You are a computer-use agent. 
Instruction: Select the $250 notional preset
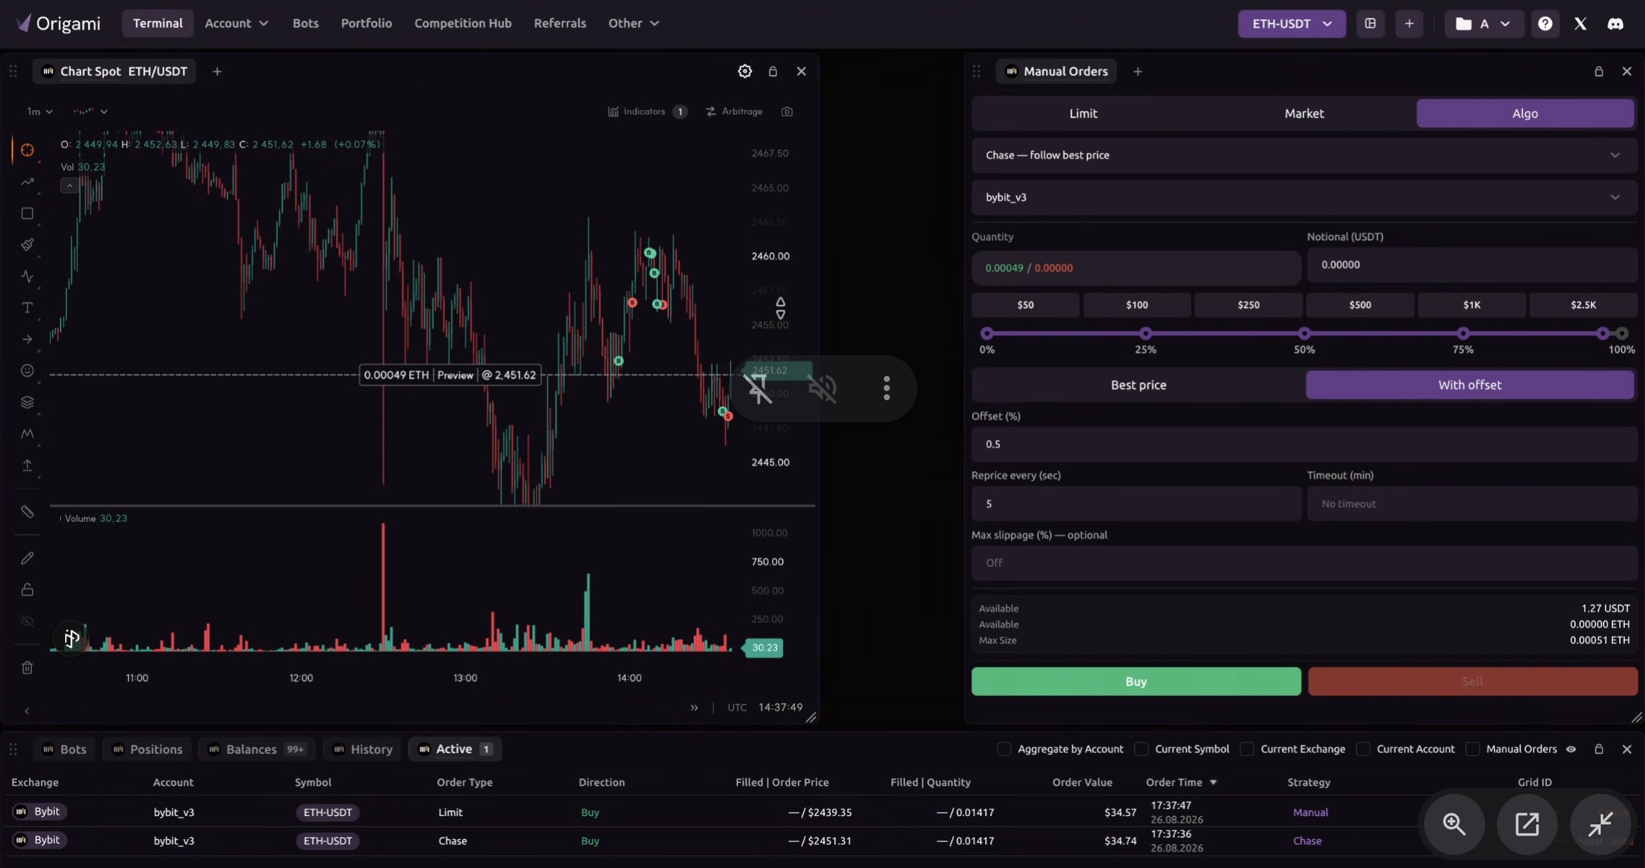click(1248, 305)
